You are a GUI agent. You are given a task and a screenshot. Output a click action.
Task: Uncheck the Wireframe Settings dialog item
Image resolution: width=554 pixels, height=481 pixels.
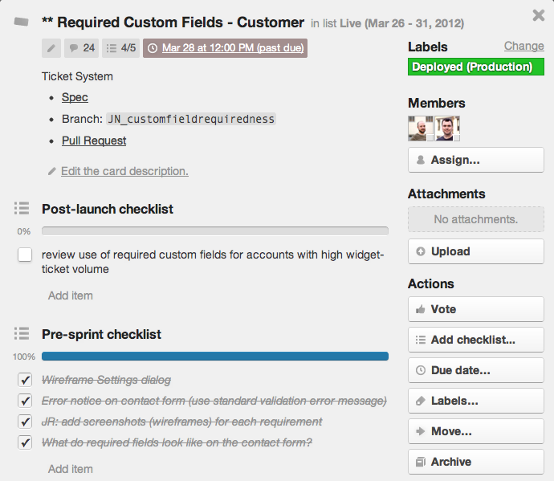(x=25, y=380)
